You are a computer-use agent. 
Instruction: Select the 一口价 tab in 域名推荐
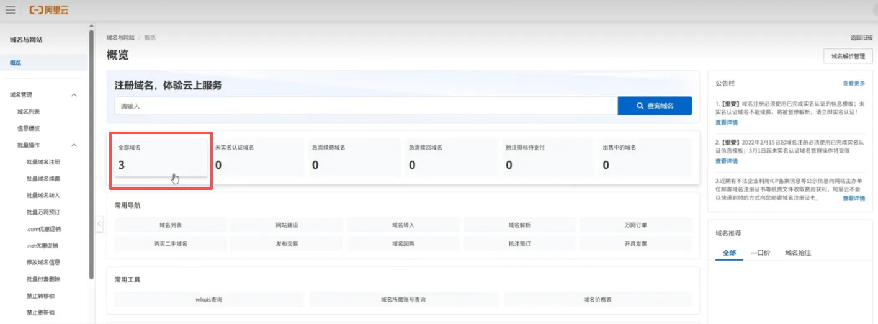point(760,253)
